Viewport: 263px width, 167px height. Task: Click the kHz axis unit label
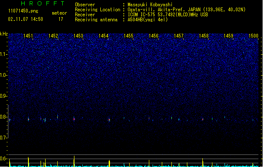pyautogui.click(x=4, y=34)
